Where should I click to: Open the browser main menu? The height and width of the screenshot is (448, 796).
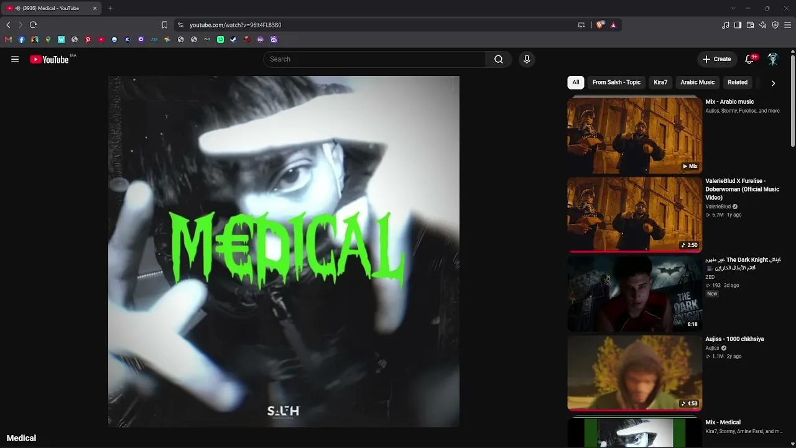(x=788, y=25)
